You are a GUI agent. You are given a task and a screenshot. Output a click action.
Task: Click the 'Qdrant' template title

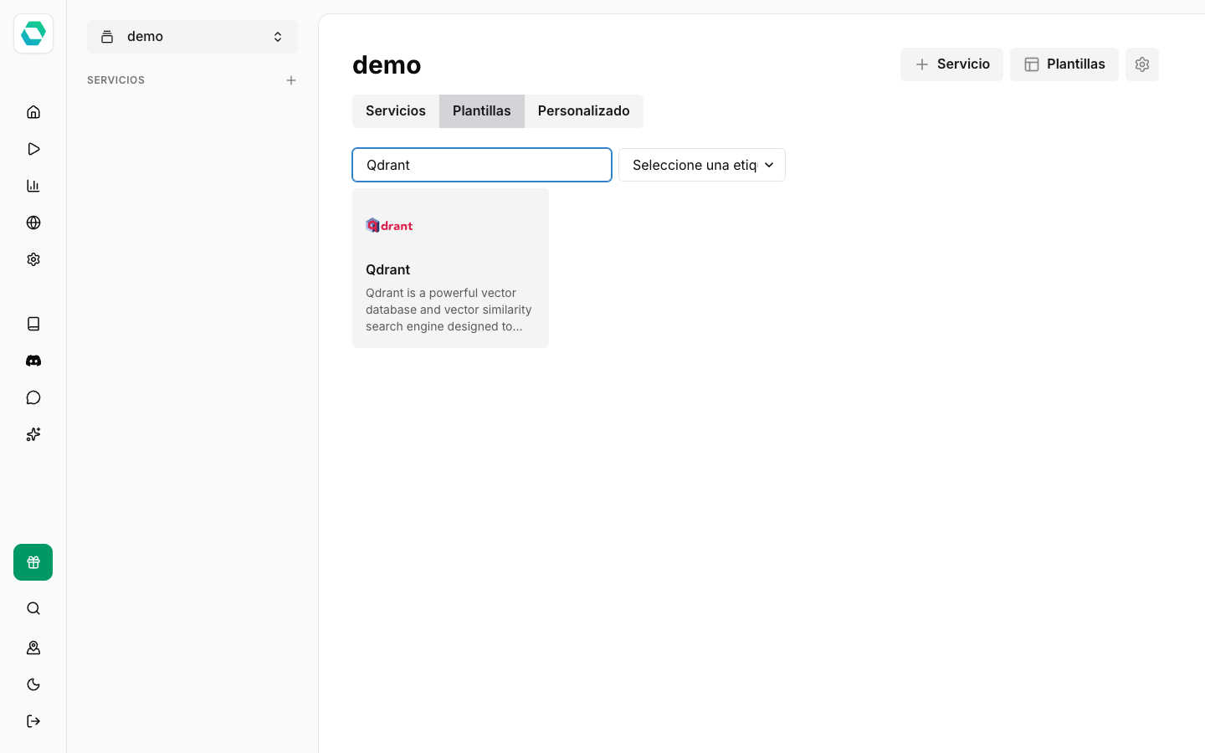[x=387, y=269]
